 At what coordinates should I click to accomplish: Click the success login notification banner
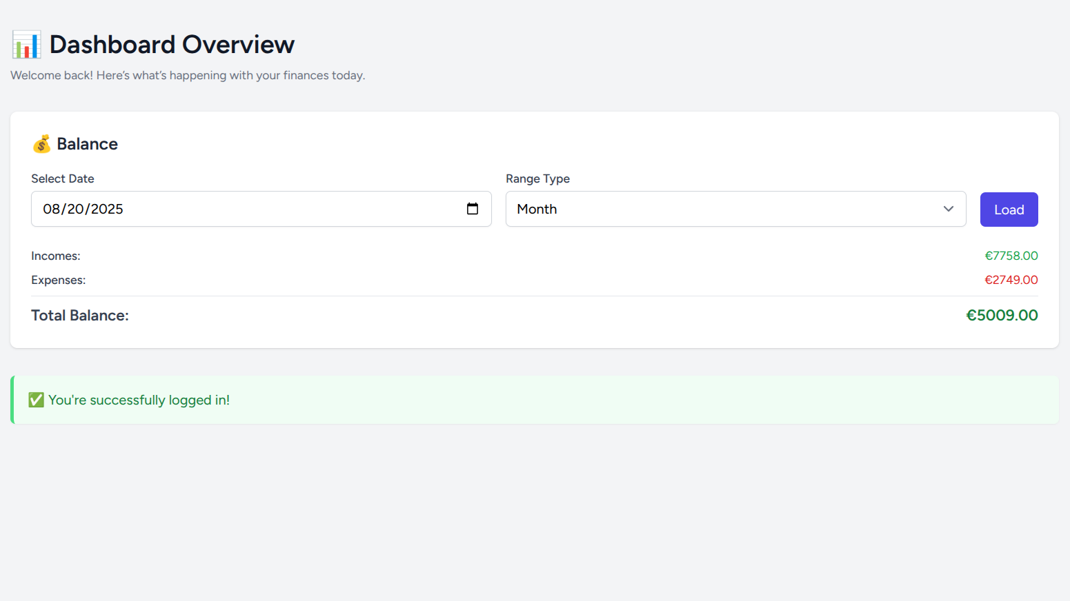click(535, 400)
